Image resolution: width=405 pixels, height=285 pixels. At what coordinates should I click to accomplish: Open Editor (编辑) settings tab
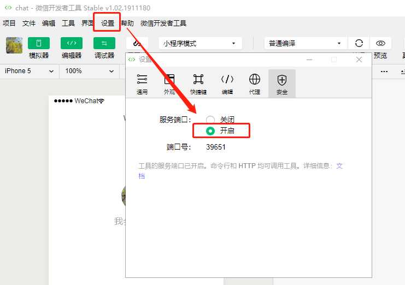[x=227, y=84]
